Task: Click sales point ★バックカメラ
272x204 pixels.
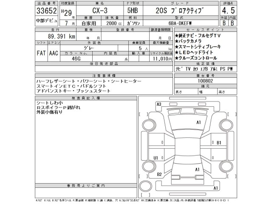Action: click(x=188, y=41)
